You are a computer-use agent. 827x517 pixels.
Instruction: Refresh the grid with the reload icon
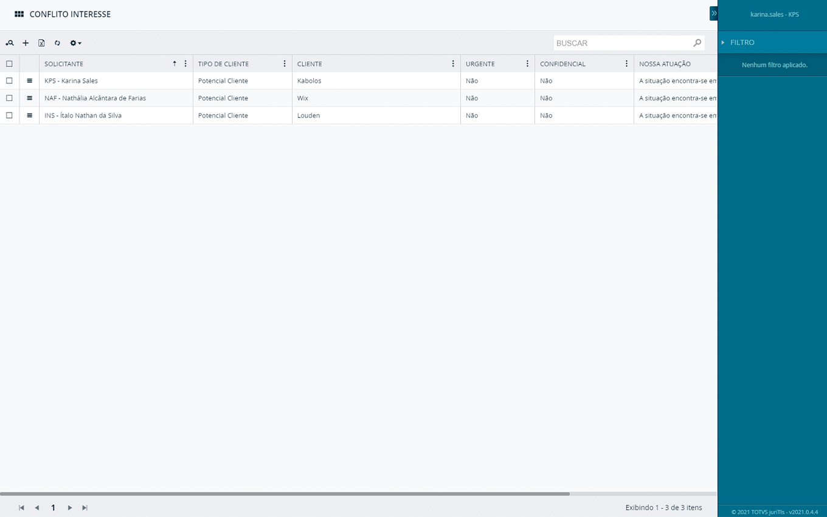pos(57,43)
